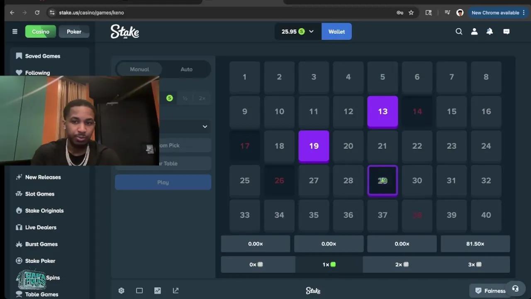Click the Play button
Image resolution: width=531 pixels, height=299 pixels.
pos(163,182)
